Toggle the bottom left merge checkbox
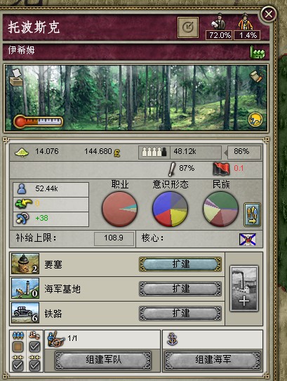287x381 pixels. click(x=18, y=366)
